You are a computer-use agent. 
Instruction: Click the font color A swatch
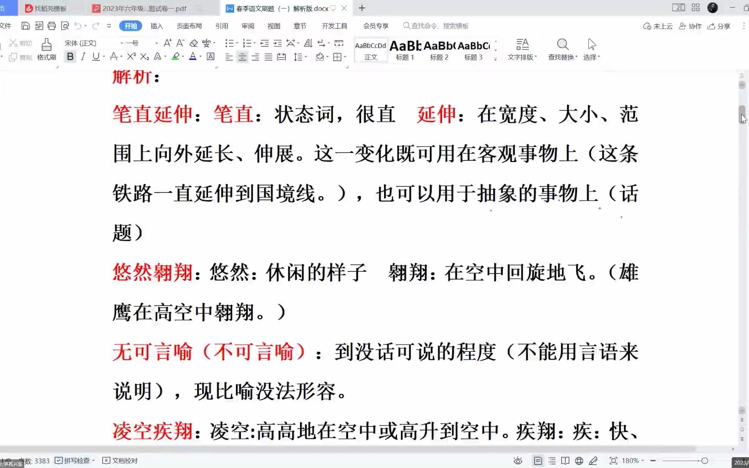193,57
